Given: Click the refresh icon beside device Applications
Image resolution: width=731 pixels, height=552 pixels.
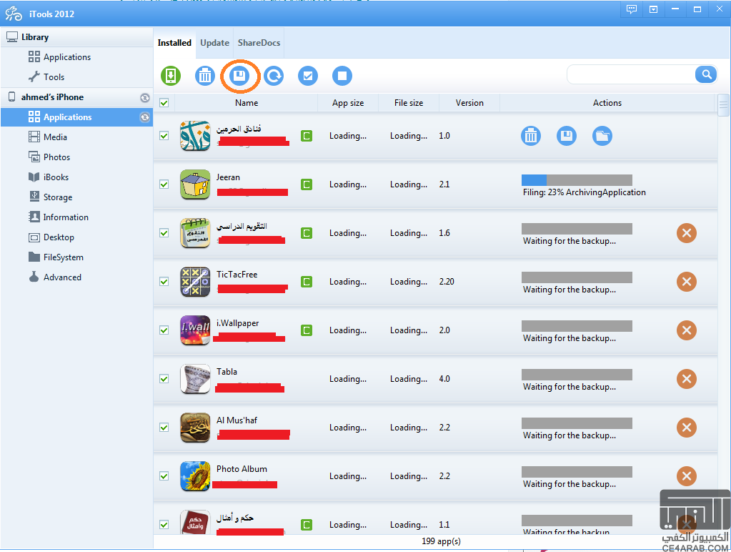Looking at the screenshot, I should (145, 117).
